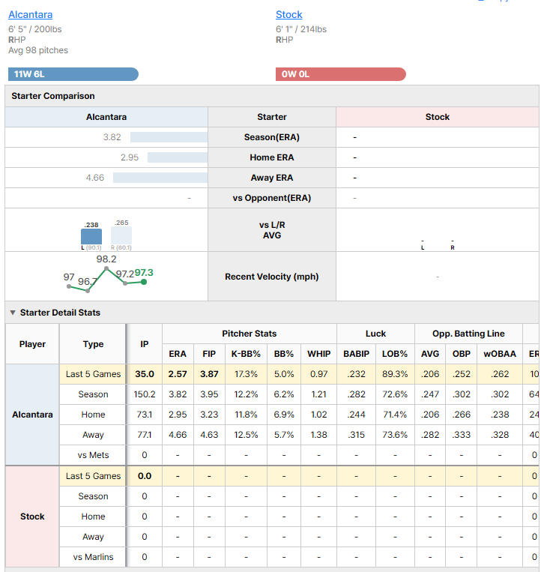Screen dimensions: 544x572
Task: Click Stock's 0.0 Last 5 Games IP
Action: click(x=145, y=476)
